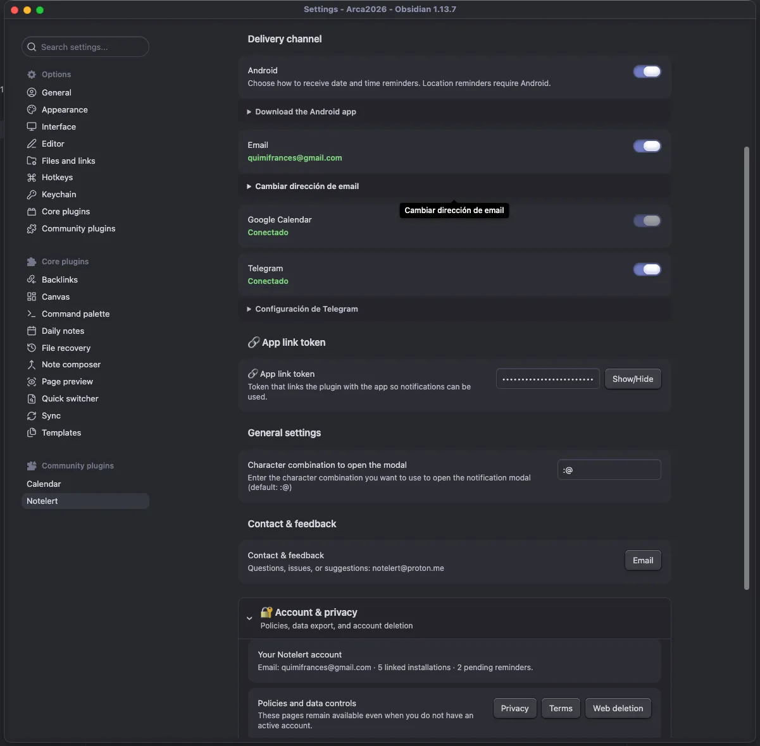Open the Privacy policy button
The height and width of the screenshot is (746, 760).
[x=514, y=708]
